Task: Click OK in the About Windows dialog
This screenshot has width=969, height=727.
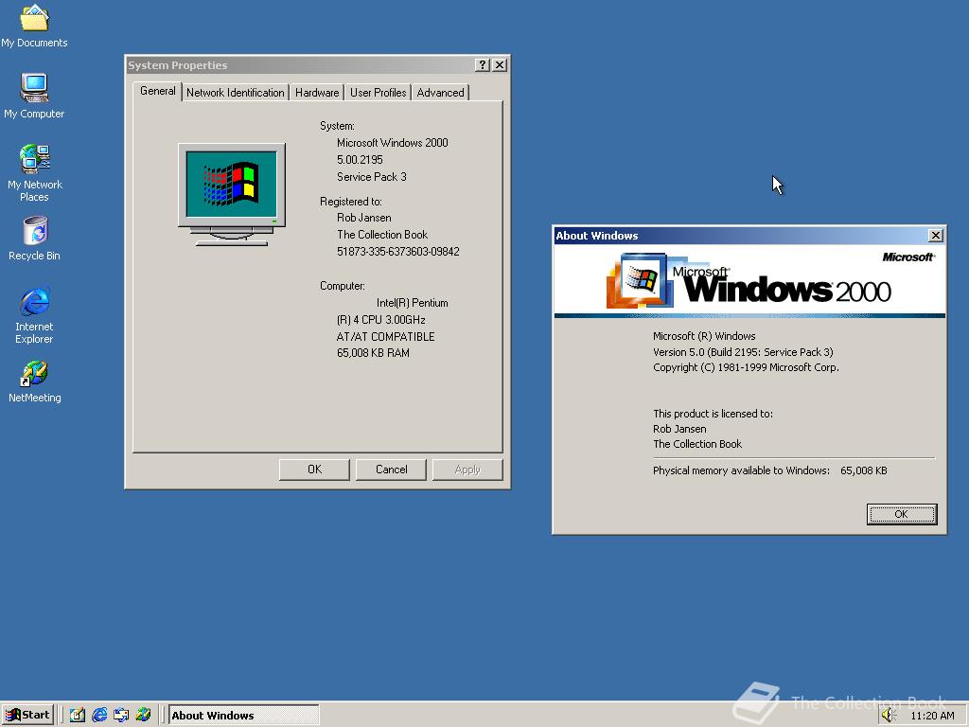Action: click(x=901, y=514)
